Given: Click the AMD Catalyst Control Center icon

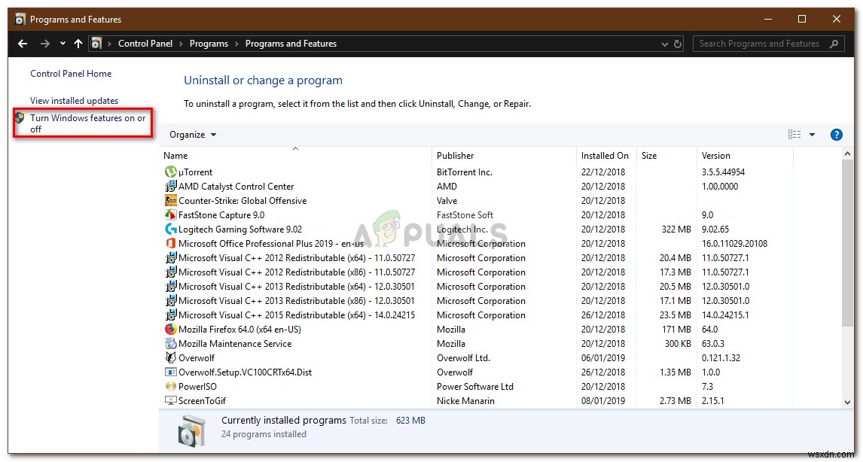Looking at the screenshot, I should (170, 186).
